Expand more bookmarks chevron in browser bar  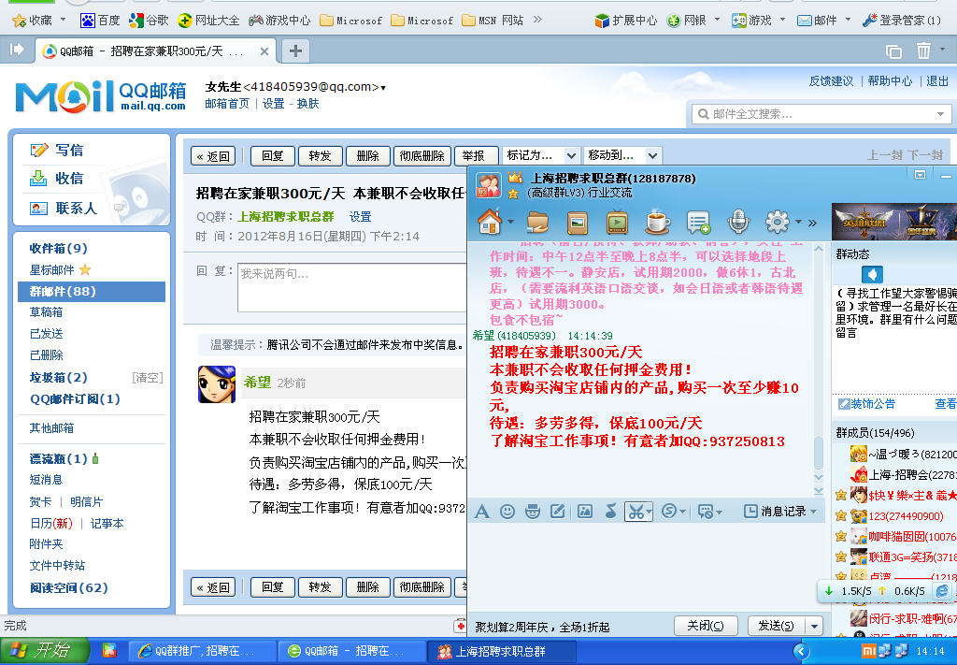537,20
